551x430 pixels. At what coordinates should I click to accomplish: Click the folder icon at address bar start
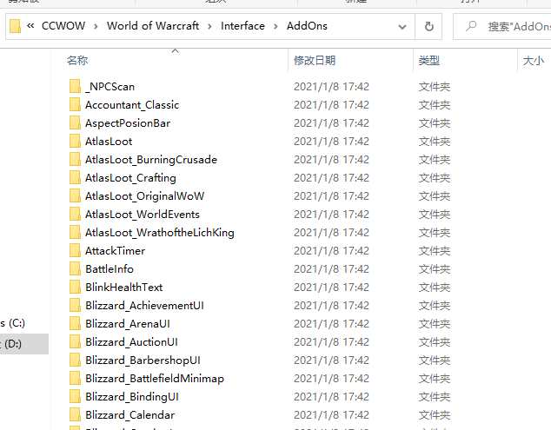click(x=15, y=26)
